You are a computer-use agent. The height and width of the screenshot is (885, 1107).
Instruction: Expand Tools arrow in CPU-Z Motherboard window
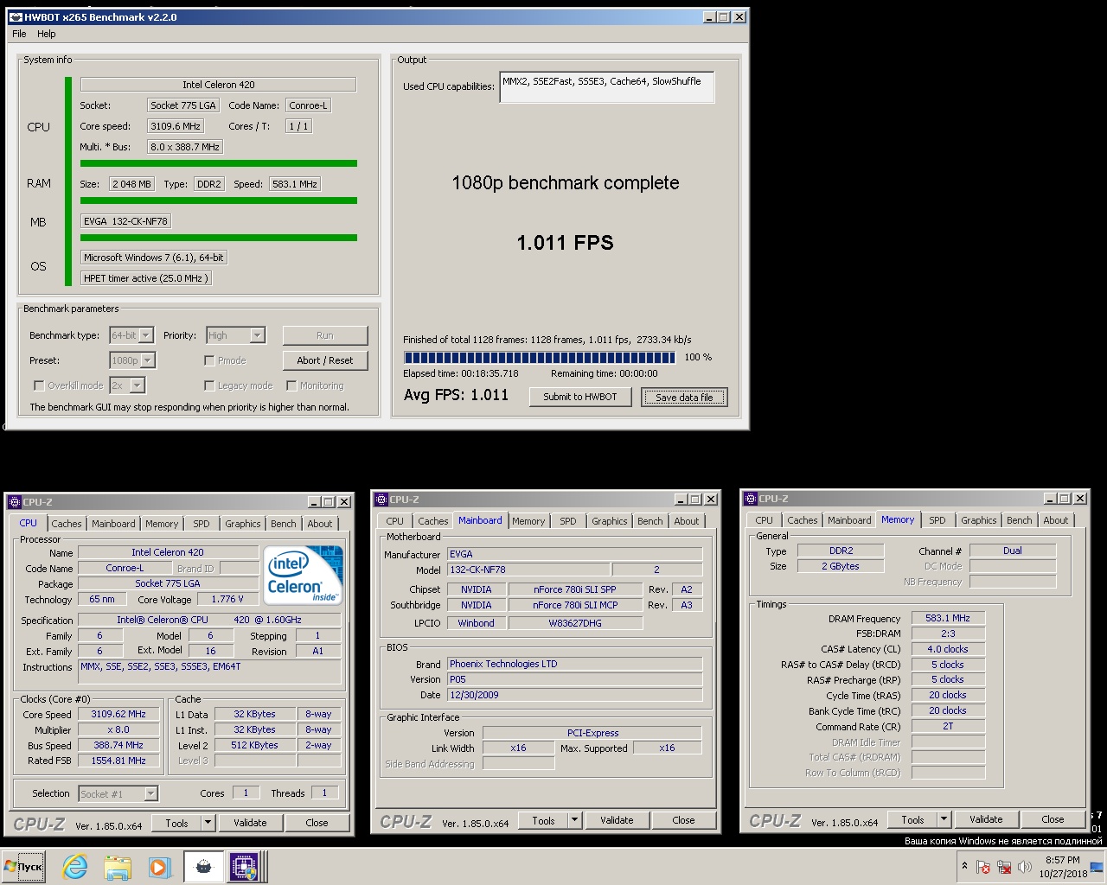point(575,820)
